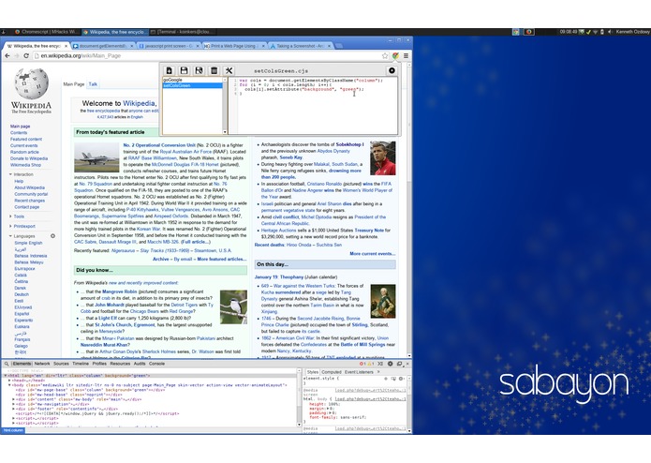Viewport: 651px width, 463px height.
Task: Click the round run button beside setColsGreen.cjs
Action: click(x=392, y=70)
